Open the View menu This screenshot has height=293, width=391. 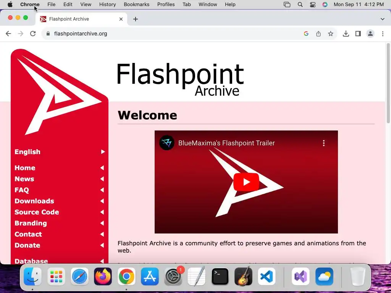coord(86,5)
